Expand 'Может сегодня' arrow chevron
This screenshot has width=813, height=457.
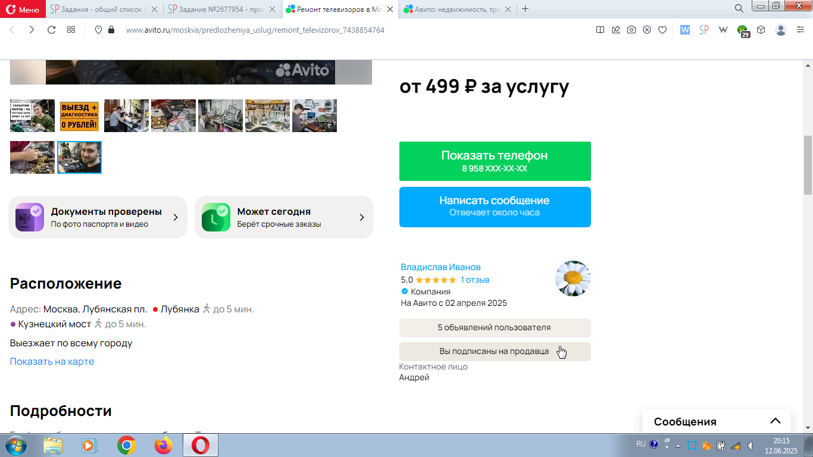(x=362, y=217)
